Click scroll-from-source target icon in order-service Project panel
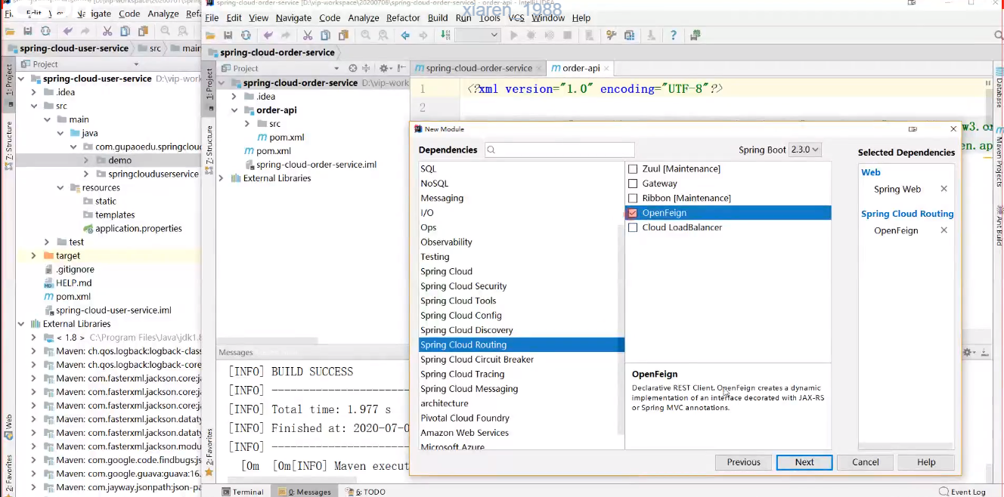The width and height of the screenshot is (1004, 497). (x=352, y=68)
